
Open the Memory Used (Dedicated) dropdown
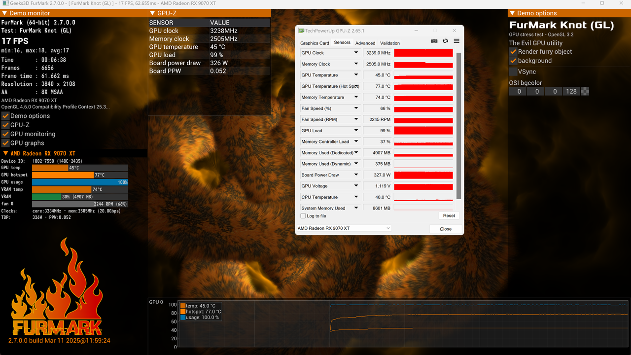[356, 153]
